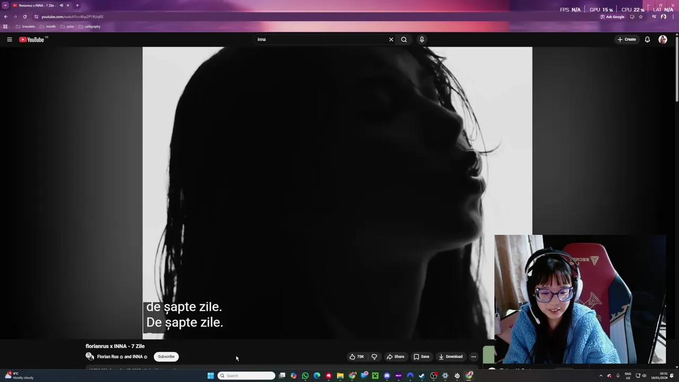
Task: Open the YouTube hamburger guide menu
Action: (x=10, y=39)
